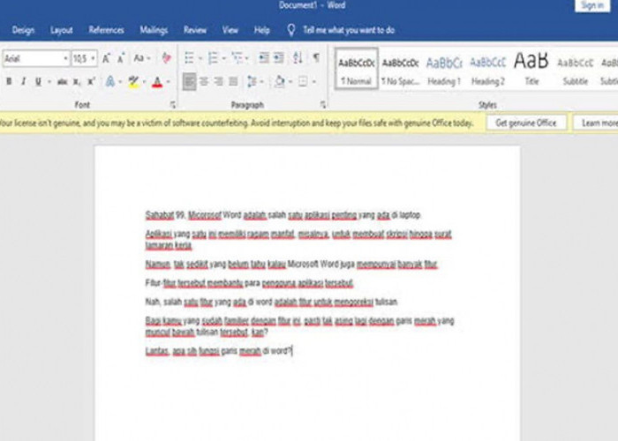Viewport: 618px width, 441px height.
Task: Click the word 'Namun' in document
Action: point(158,264)
